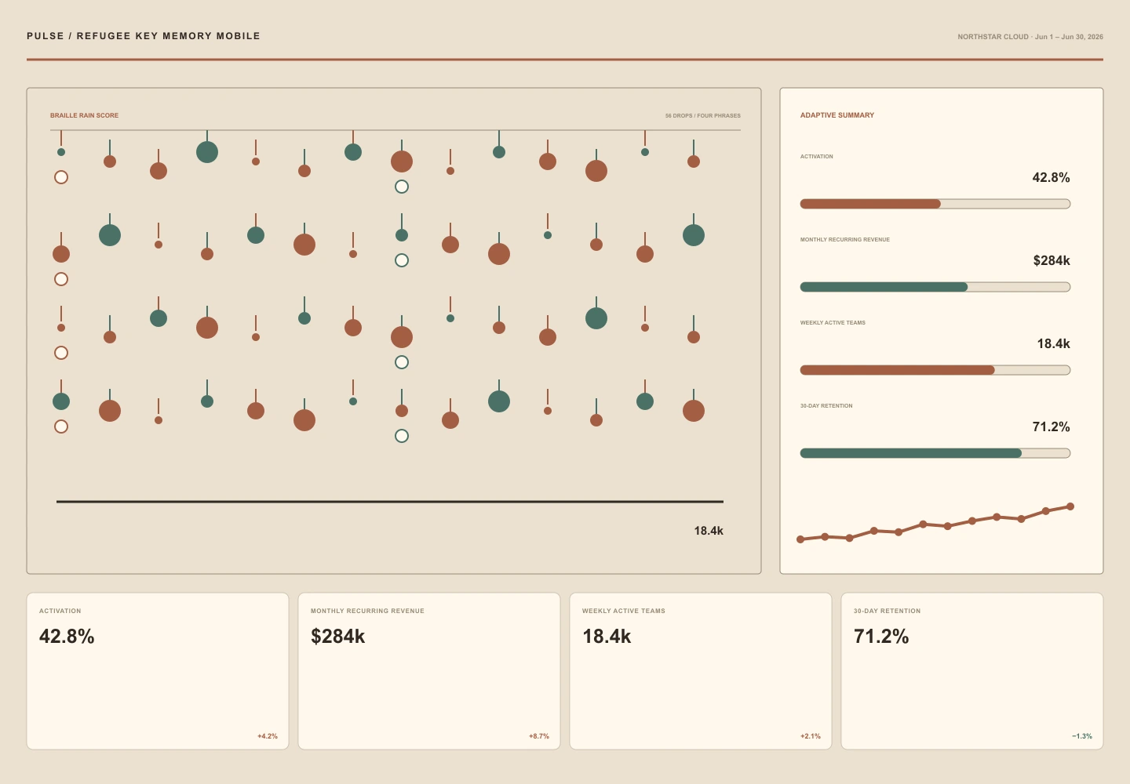Open the Weekly Active Teams KPI card
The image size is (1130, 784).
701,671
